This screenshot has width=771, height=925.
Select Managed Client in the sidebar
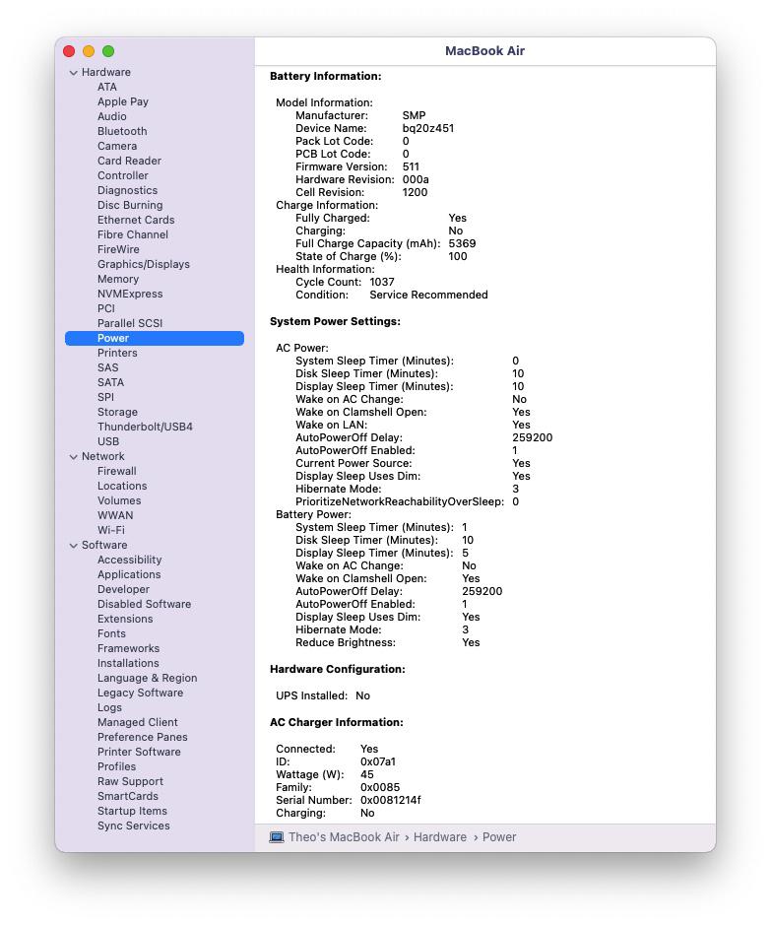tap(137, 723)
